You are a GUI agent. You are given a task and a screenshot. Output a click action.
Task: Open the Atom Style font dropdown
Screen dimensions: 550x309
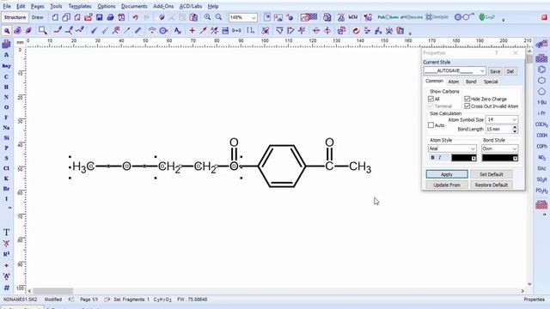tap(473, 148)
